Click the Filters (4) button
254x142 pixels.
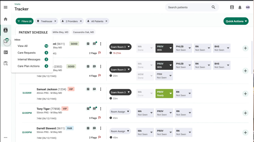(25, 21)
